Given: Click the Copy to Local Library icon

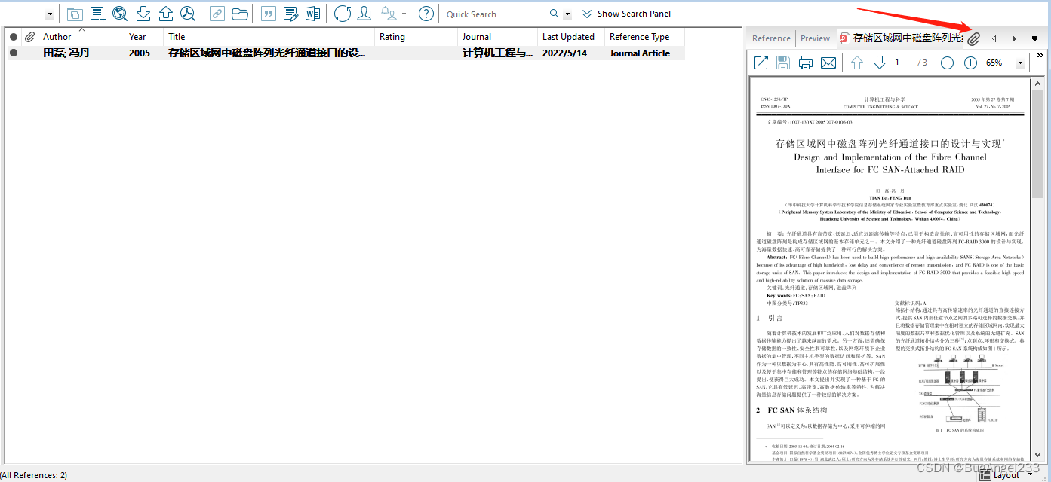Looking at the screenshot, I should 74,14.
